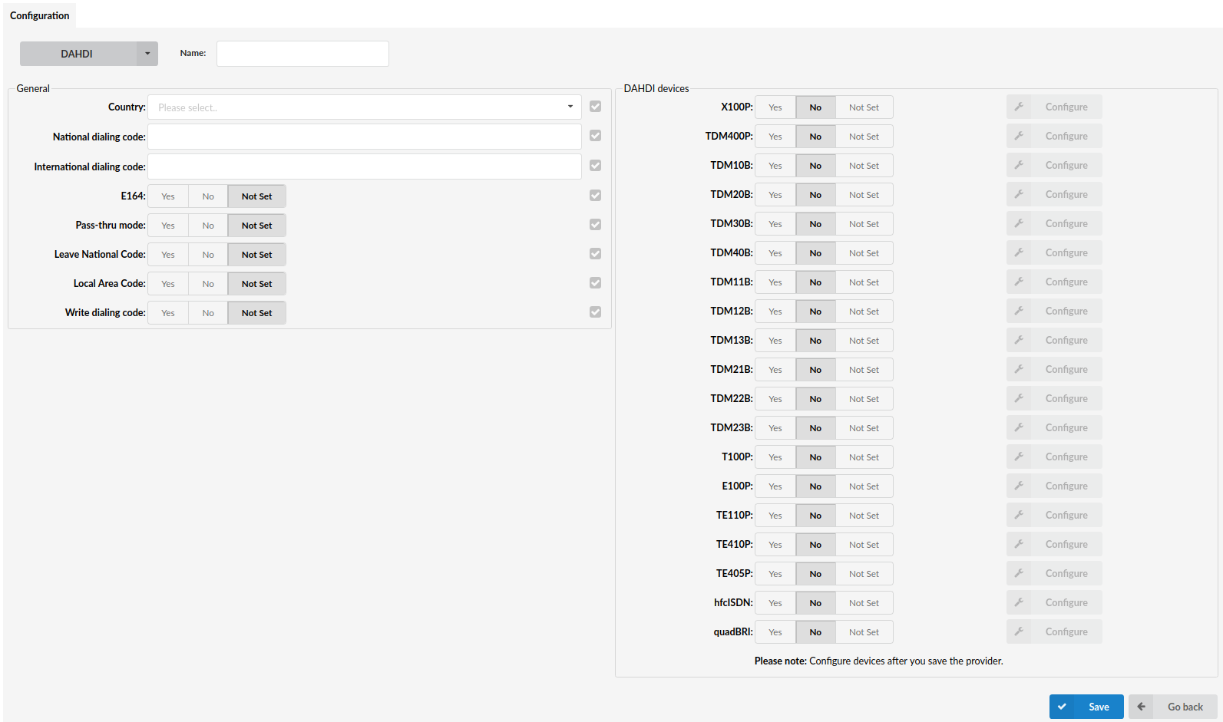
Task: Click the wrench icon for hfcISDN
Action: click(1019, 602)
